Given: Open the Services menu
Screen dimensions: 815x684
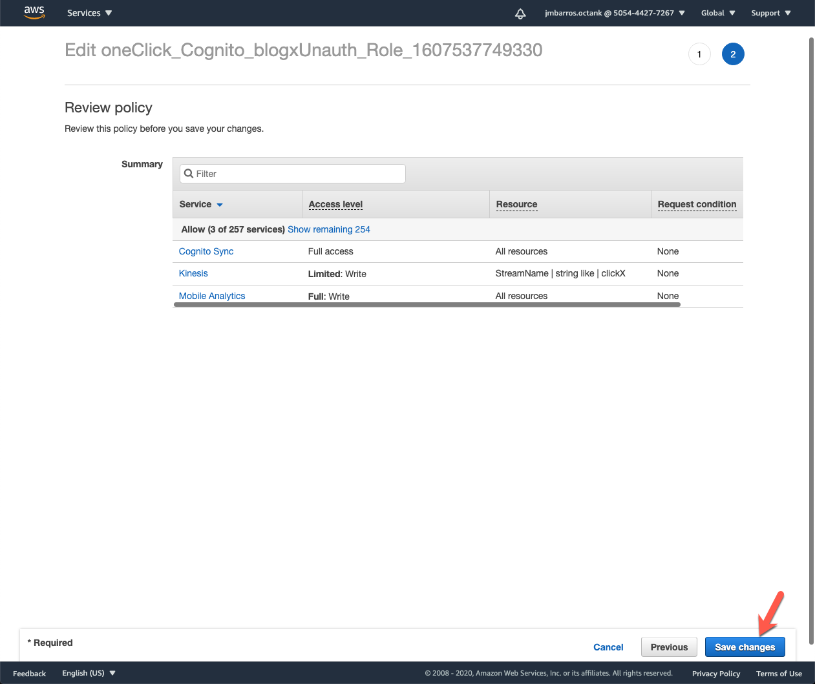Looking at the screenshot, I should [89, 13].
